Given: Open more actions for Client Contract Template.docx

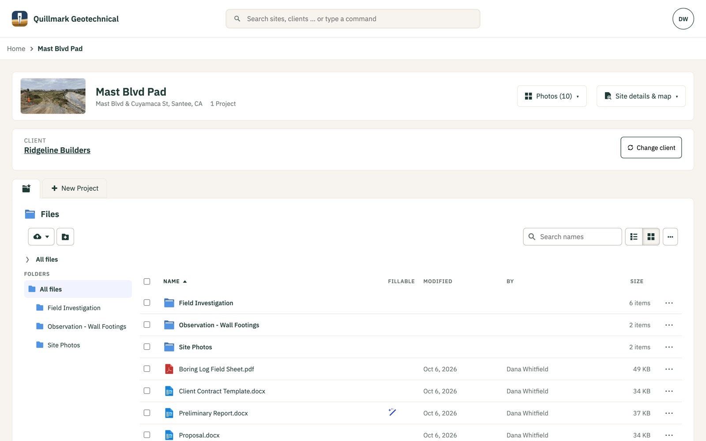Looking at the screenshot, I should click(669, 391).
